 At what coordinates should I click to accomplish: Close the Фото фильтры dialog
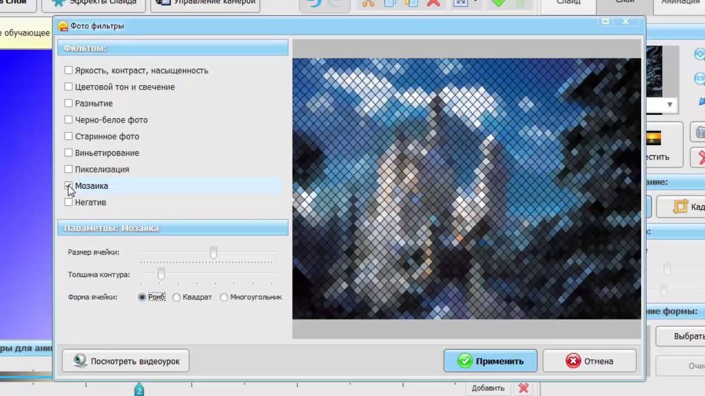coord(626,21)
